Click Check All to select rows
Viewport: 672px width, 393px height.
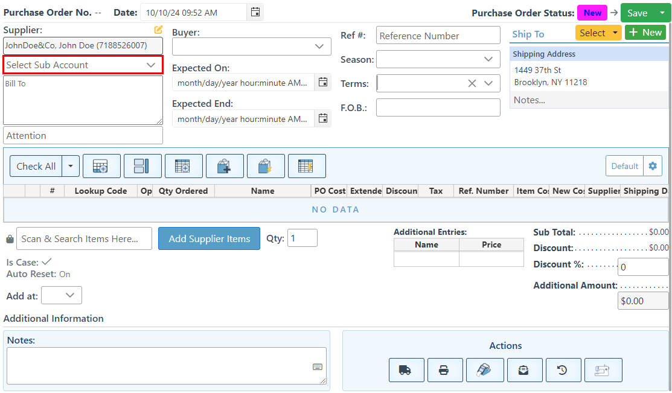point(36,166)
